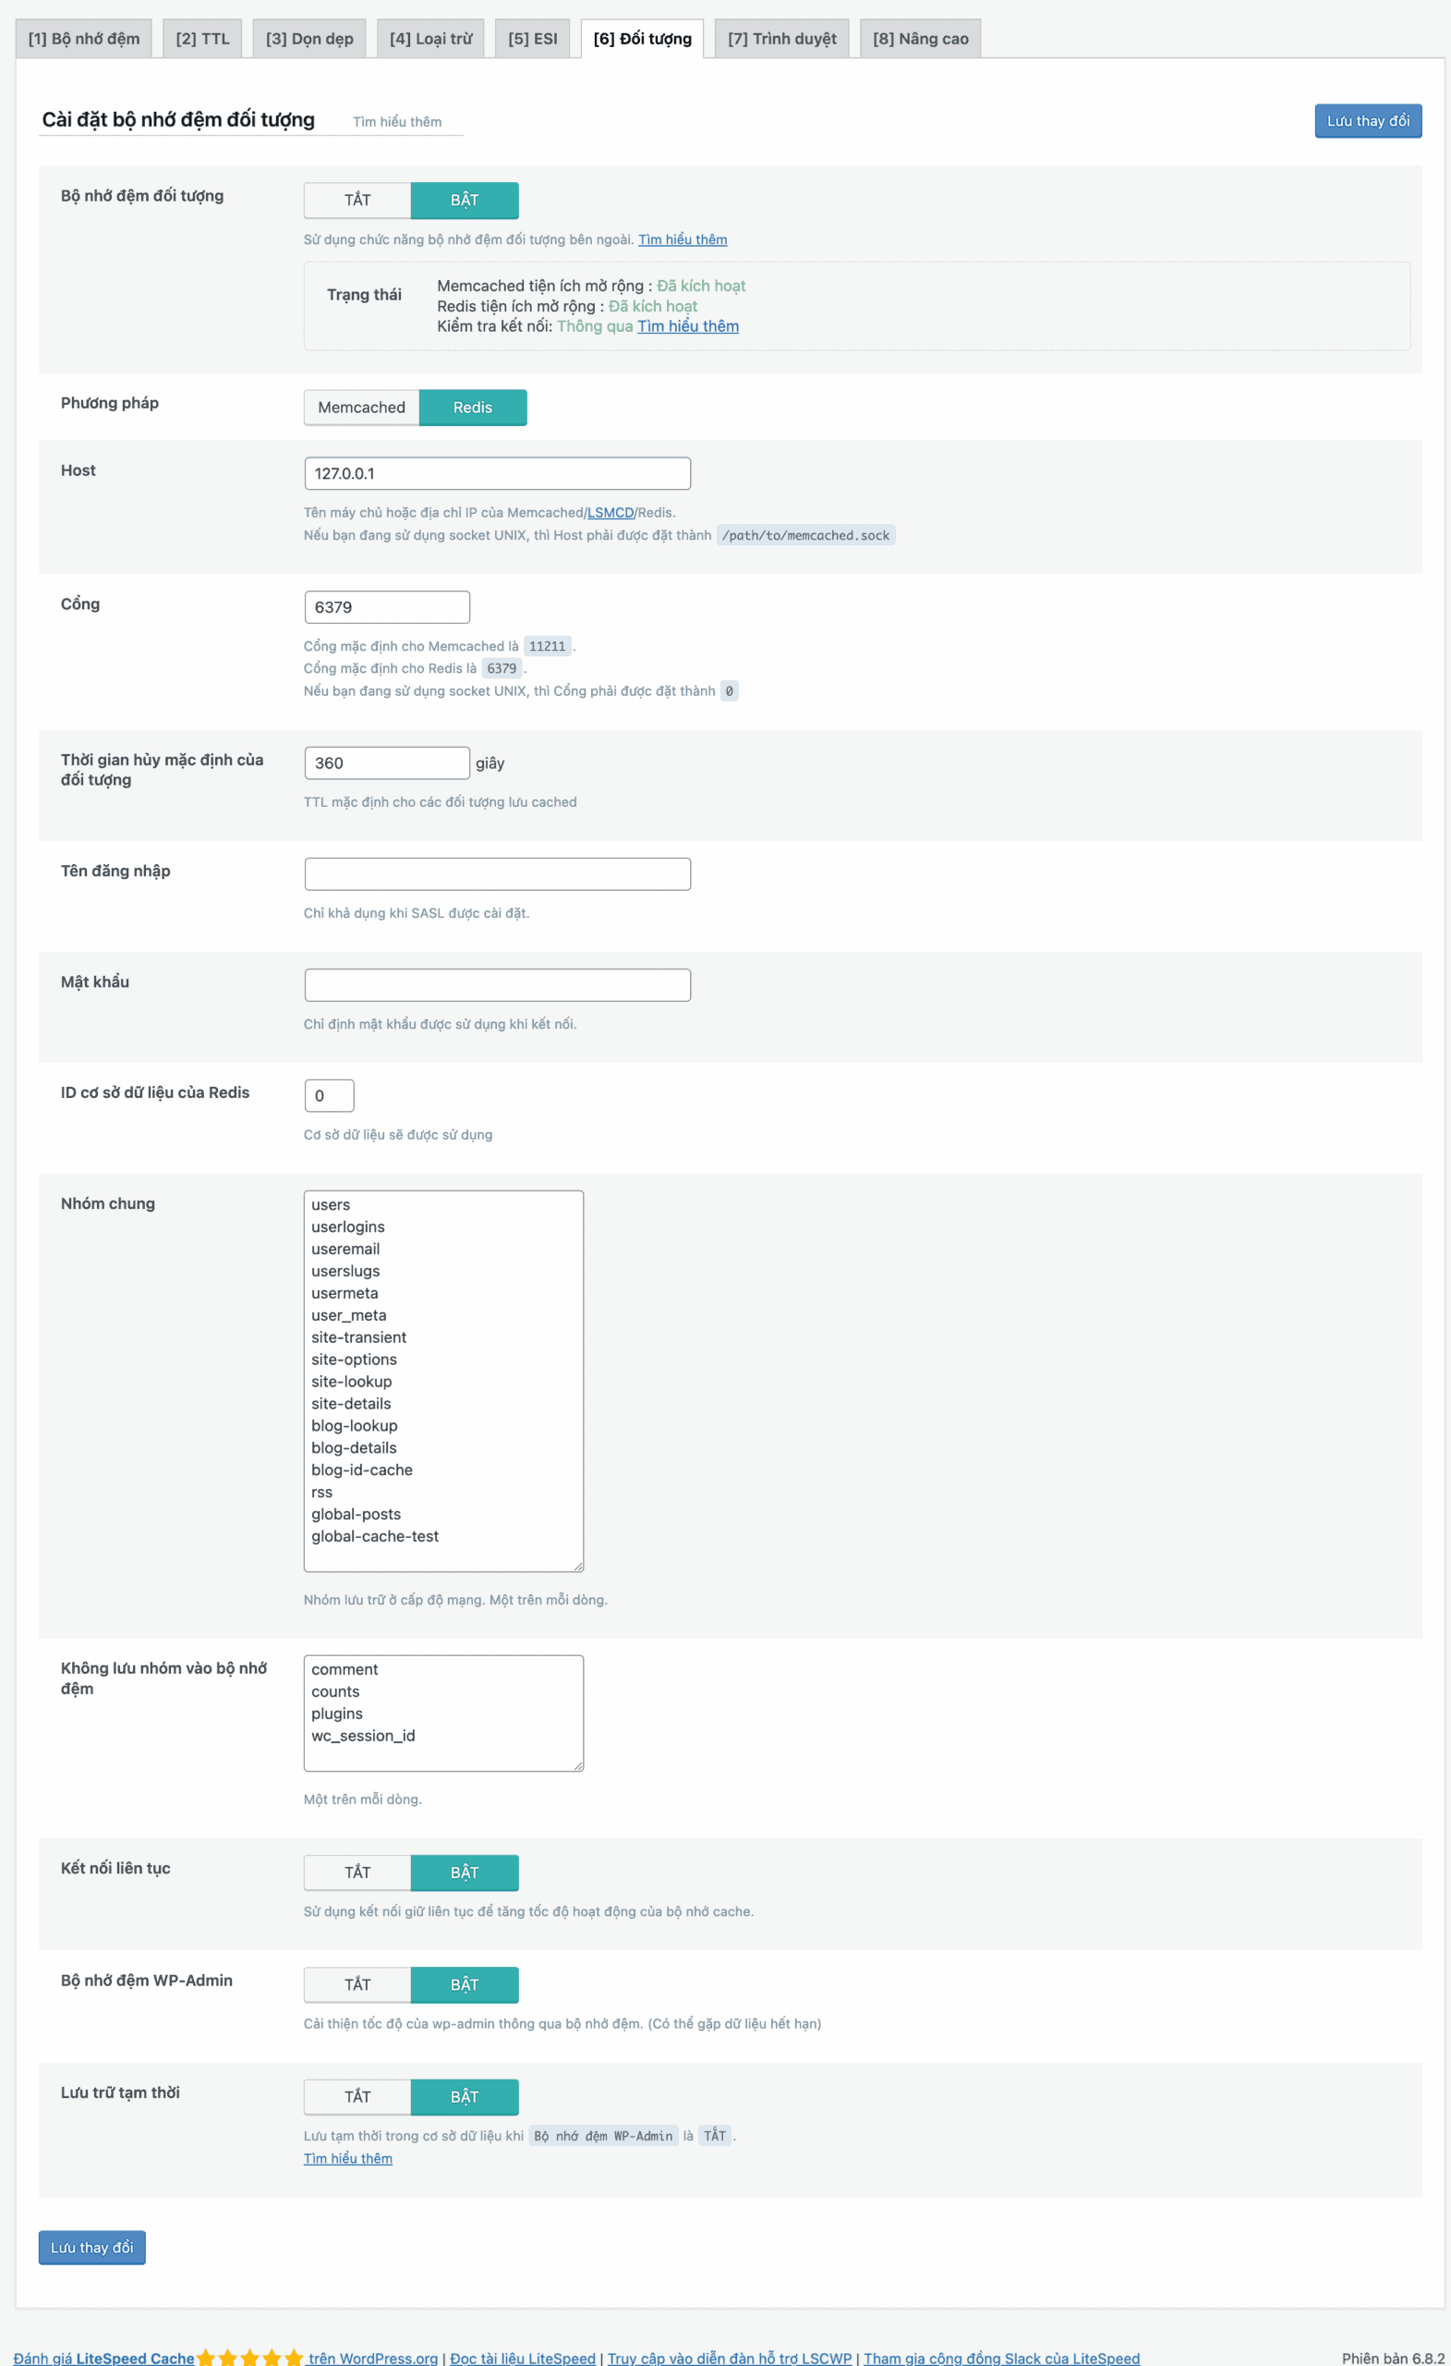
Task: Click top Lưu thay đổi button
Action: tap(1368, 121)
